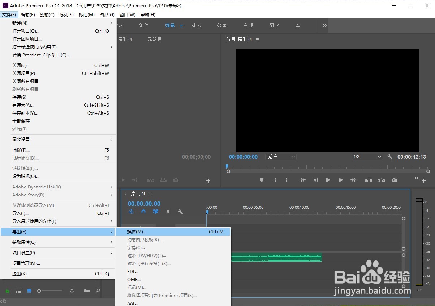Click the Lift button in program monitor
This screenshot has height=306, width=435.
point(369,180)
